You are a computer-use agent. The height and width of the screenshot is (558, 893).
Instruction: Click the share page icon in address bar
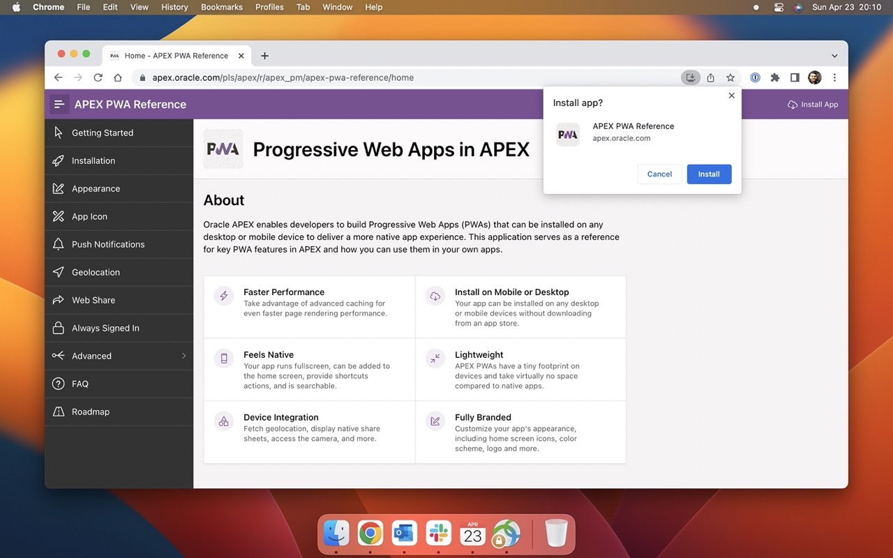(x=710, y=77)
